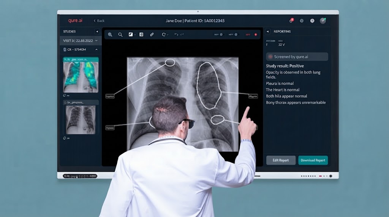Click Download Report button
This screenshot has width=389, height=217.
pyautogui.click(x=313, y=160)
